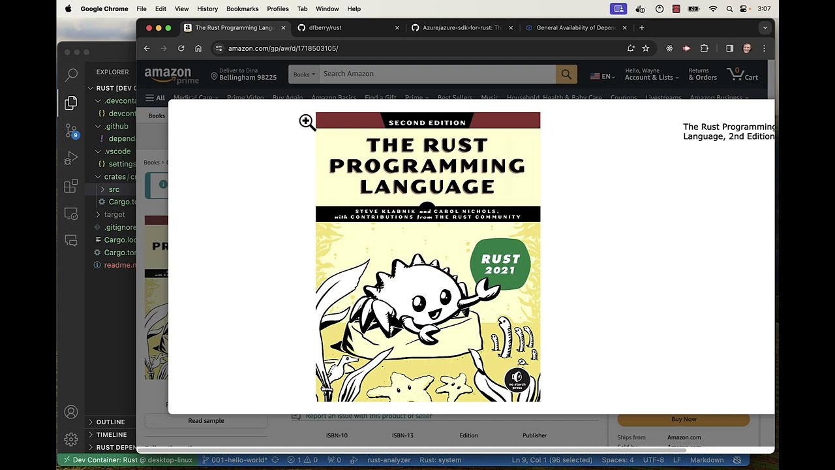Image resolution: width=835 pixels, height=470 pixels.
Task: Click Returns & Orders link
Action: coord(703,74)
